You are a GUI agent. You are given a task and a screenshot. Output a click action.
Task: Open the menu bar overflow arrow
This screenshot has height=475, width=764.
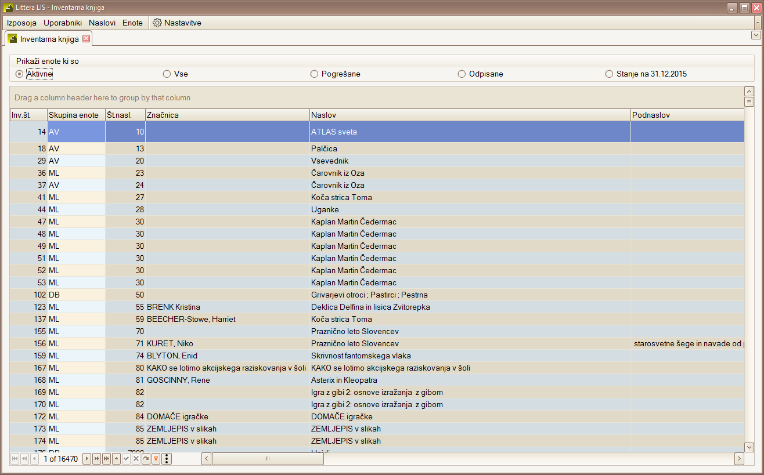(x=758, y=23)
